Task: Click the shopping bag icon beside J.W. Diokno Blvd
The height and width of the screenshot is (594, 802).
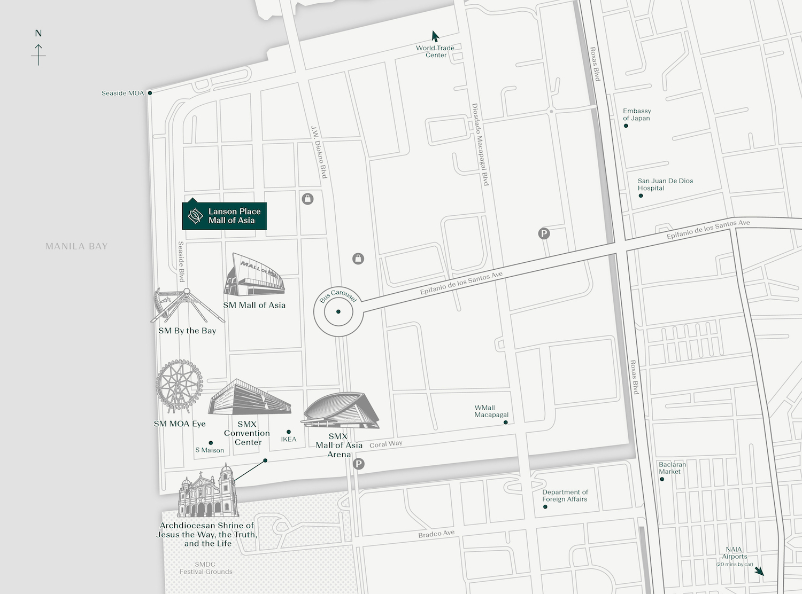Action: click(307, 199)
